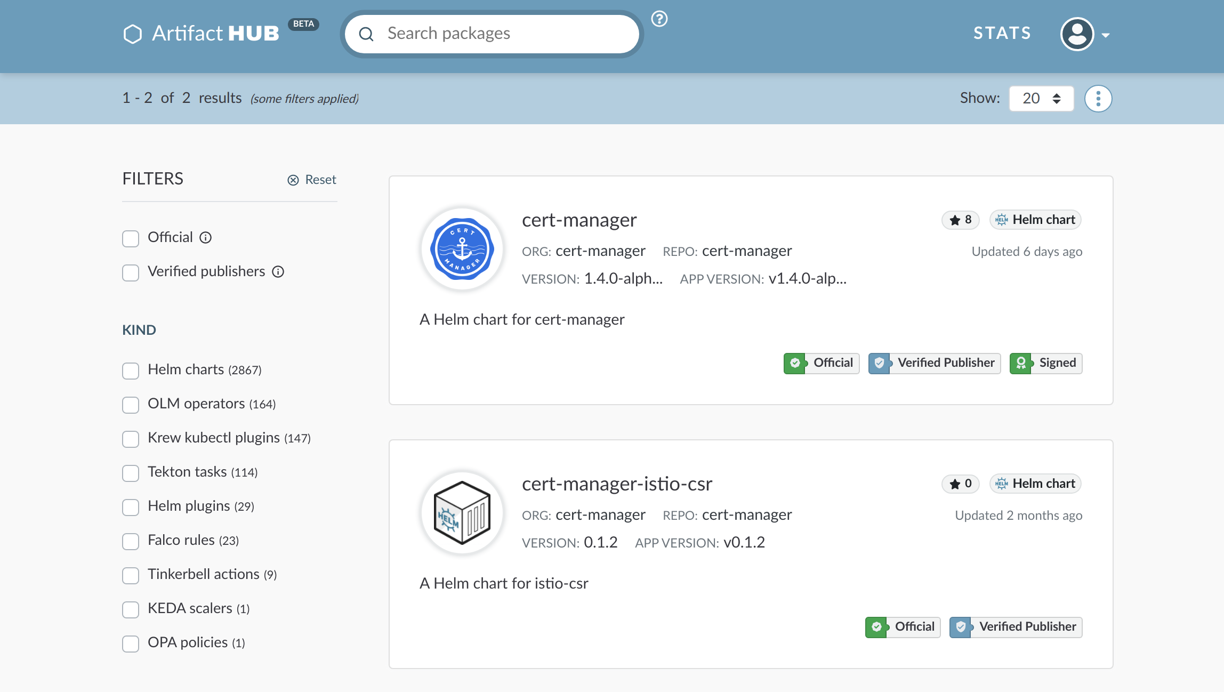The height and width of the screenshot is (692, 1224).
Task: Click the magnifier icon in the search bar
Action: 366,34
